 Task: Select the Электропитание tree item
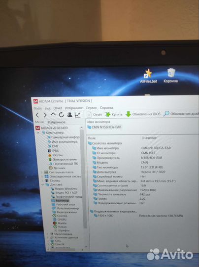pos(63,160)
